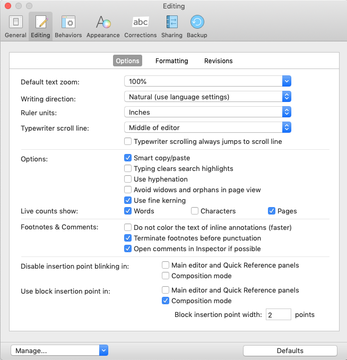Click the Block insertion point width field
The image size is (347, 360).
(x=279, y=314)
